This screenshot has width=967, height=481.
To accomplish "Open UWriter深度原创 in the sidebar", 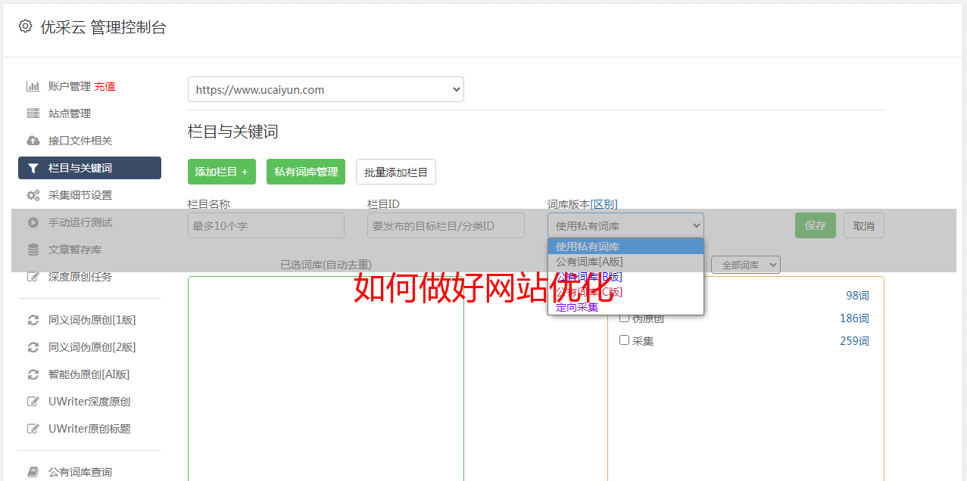I will [x=89, y=402].
